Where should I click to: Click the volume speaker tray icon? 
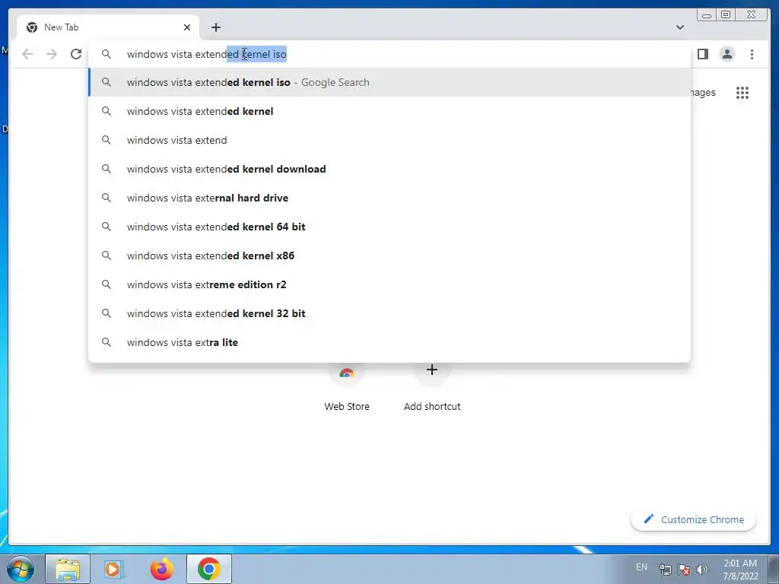click(x=702, y=570)
